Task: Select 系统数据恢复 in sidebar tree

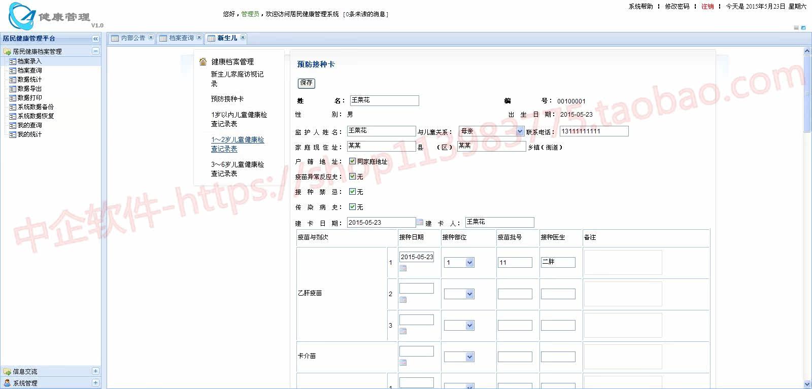Action: point(36,116)
